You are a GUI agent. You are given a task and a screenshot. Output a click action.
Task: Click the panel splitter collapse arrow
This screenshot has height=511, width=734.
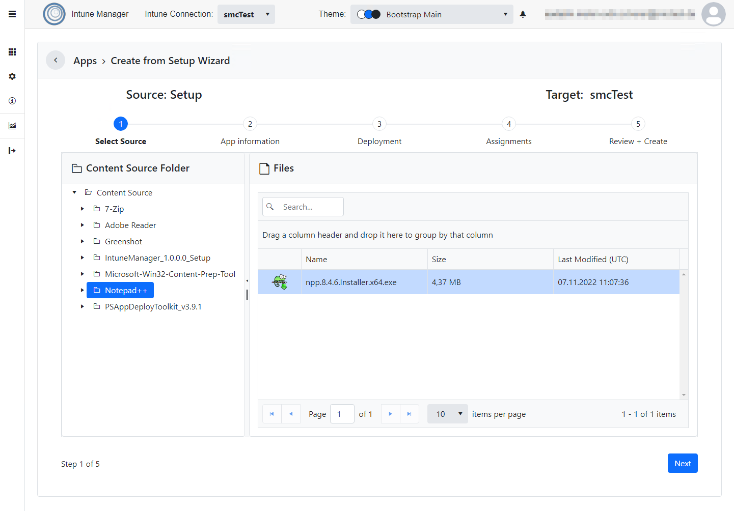[x=247, y=281]
